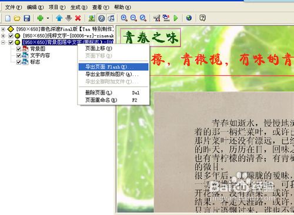
Task: Move page up with blue up arrow
Action: point(59,18)
